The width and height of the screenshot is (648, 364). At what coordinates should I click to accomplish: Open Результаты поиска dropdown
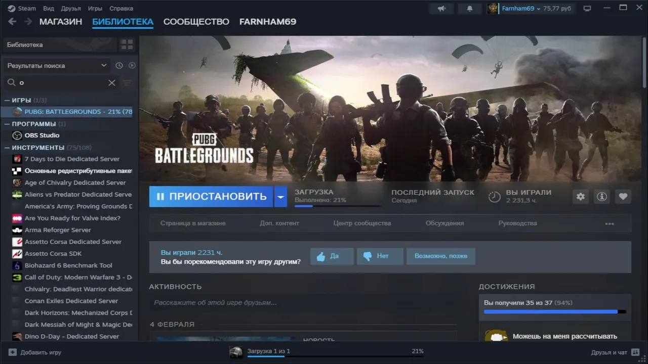[x=57, y=65]
